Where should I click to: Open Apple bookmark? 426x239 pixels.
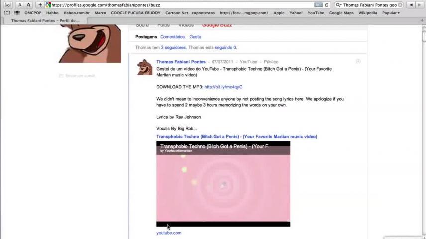[279, 13]
